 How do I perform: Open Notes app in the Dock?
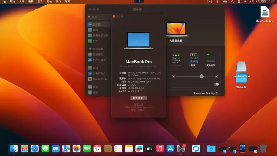(128, 149)
